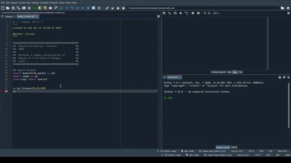Viewport: 291px width, 163px height.
Task: Maximize the current pane icon
Action: tap(94, 8)
